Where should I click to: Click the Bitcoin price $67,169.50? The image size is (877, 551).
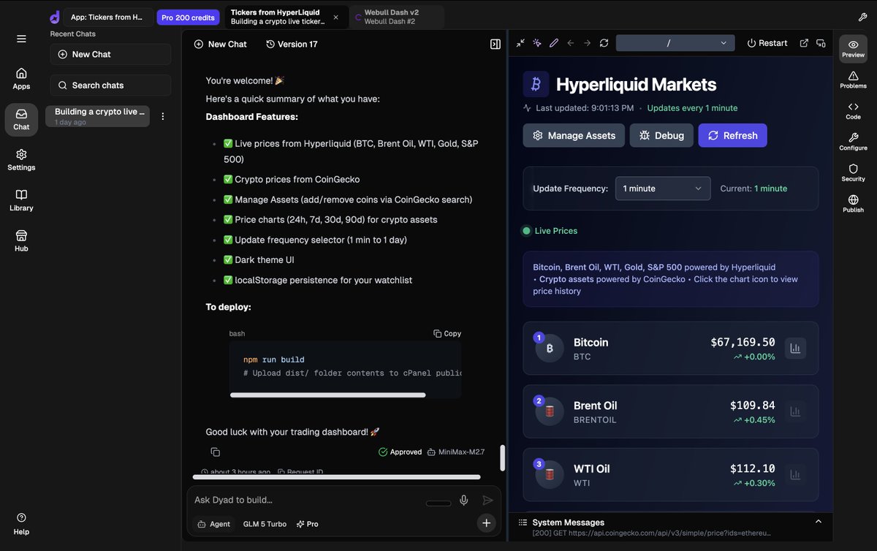click(x=743, y=342)
